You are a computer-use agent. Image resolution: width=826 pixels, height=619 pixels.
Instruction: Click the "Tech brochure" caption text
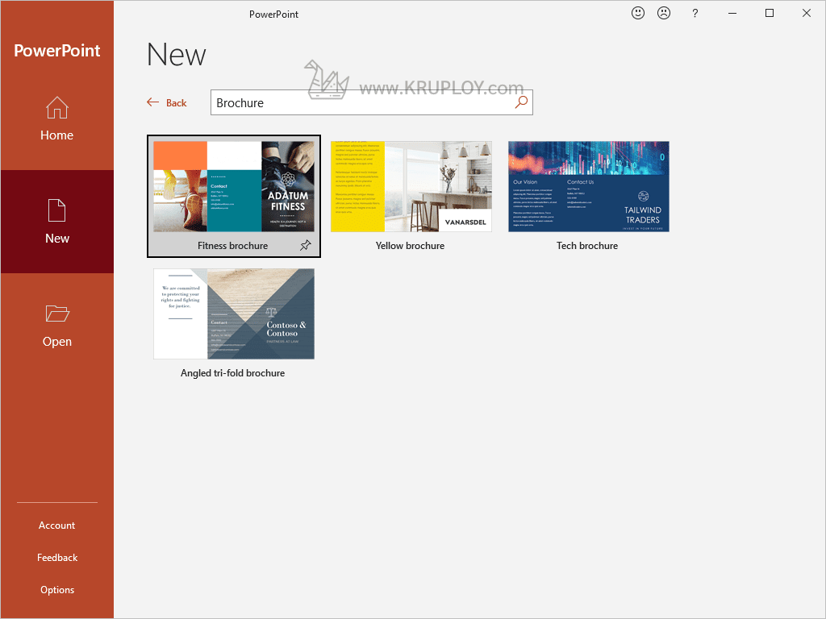click(x=587, y=246)
